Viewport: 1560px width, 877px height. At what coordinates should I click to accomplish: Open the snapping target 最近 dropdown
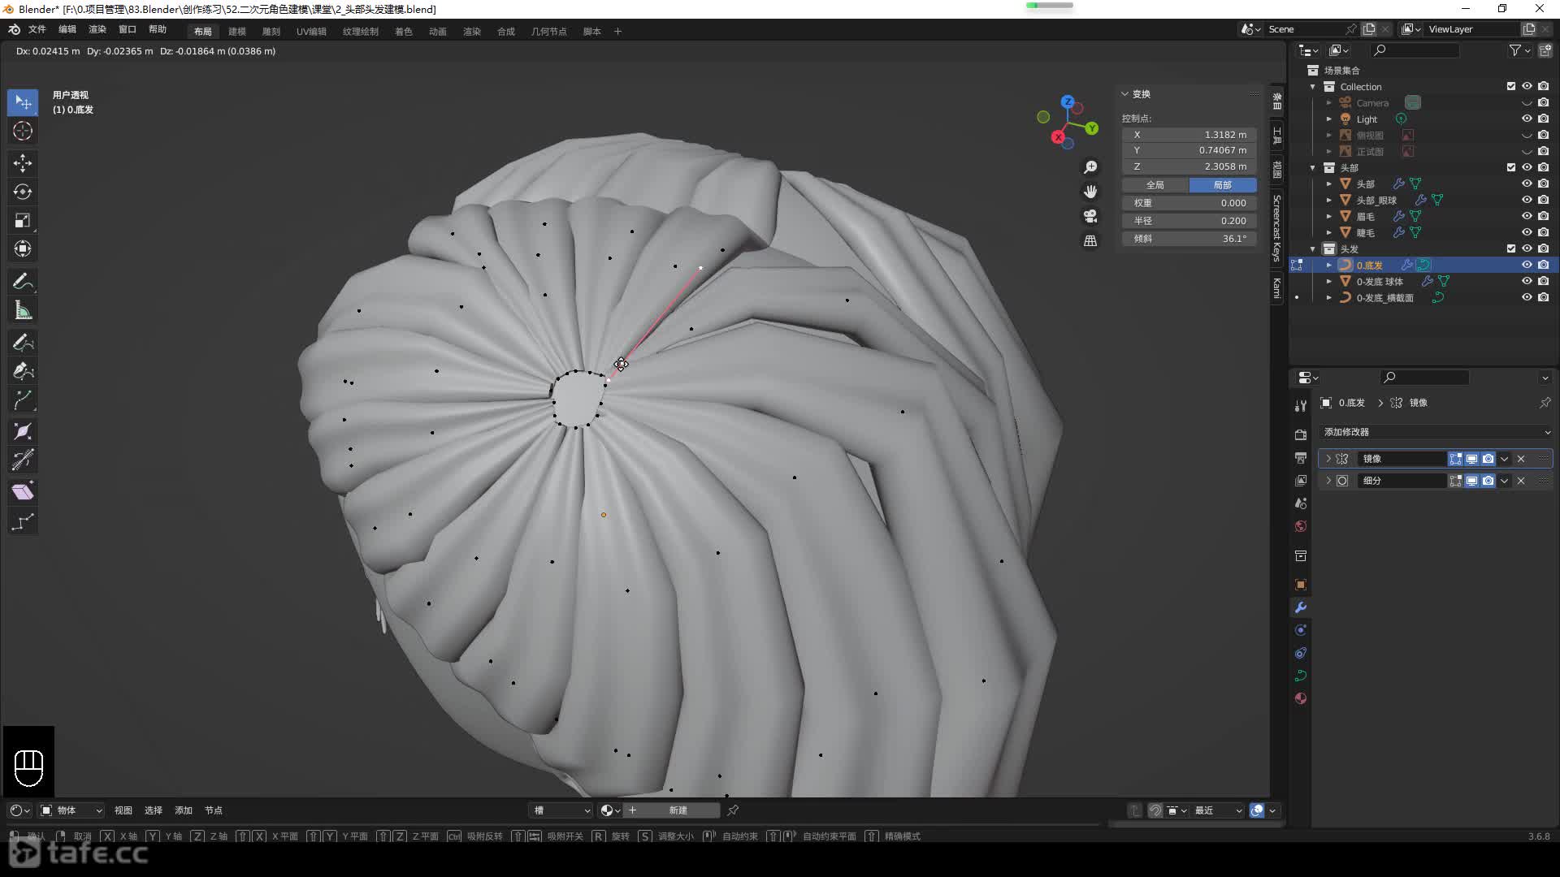[x=1216, y=810]
